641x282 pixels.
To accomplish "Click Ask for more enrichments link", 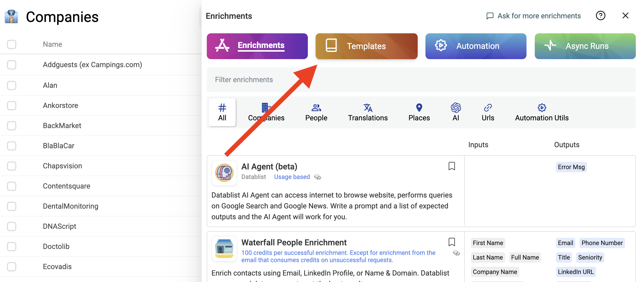I will (x=533, y=16).
